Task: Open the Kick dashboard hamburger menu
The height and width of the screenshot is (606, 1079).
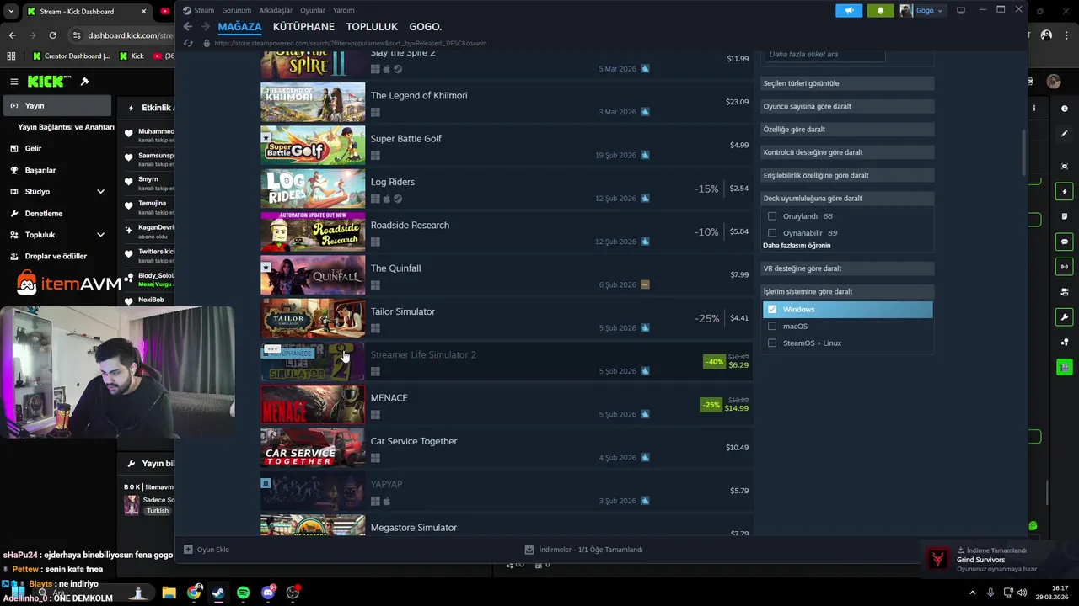Action: (x=14, y=82)
